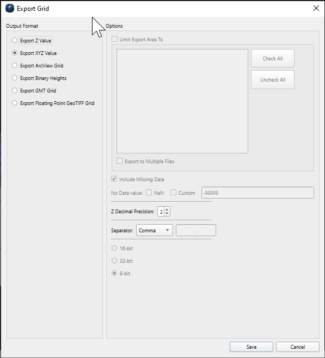Viewport: 325px width, 358px height.
Task: Click the -99999 no-data value field
Action: pyautogui.click(x=257, y=193)
